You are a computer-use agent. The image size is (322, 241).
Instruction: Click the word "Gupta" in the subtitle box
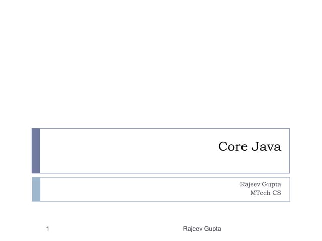pos(272,184)
